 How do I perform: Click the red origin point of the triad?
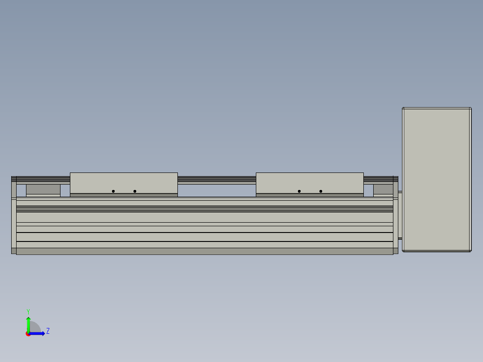click(28, 334)
